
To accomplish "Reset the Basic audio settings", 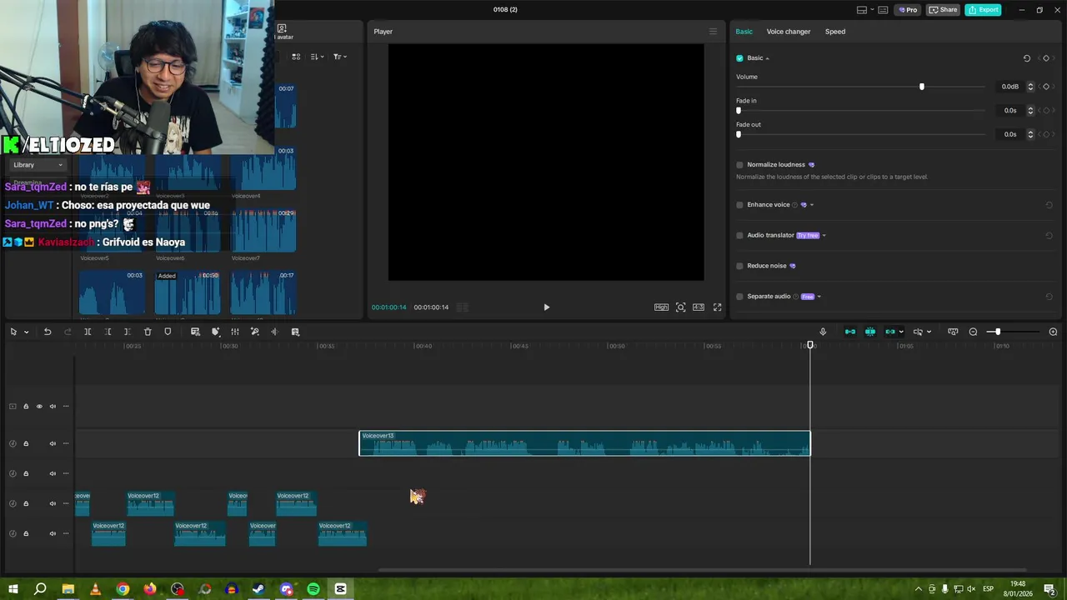I will coord(1027,58).
